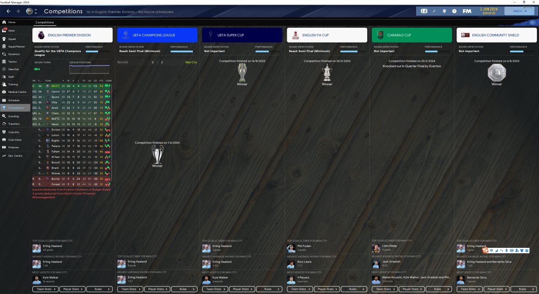Click Liam Delap Carabao Cup top goalscorer
539x294 pixels.
tap(389, 246)
